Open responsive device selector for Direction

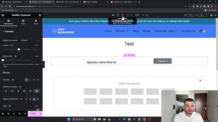[x=13, y=80]
